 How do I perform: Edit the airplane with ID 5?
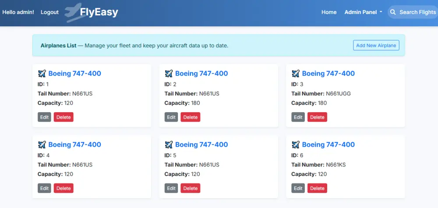(x=171, y=188)
